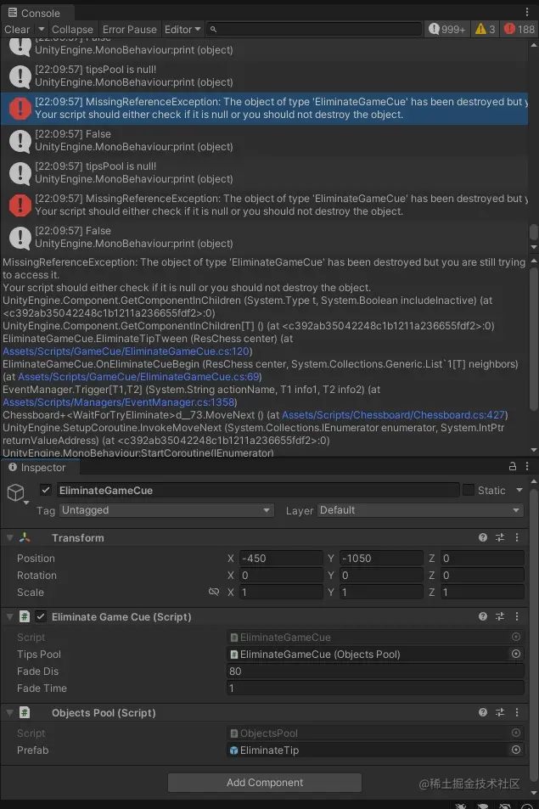This screenshot has width=539, height=809.
Task: Toggle the Scale constrained proportions link icon
Action: point(214,592)
